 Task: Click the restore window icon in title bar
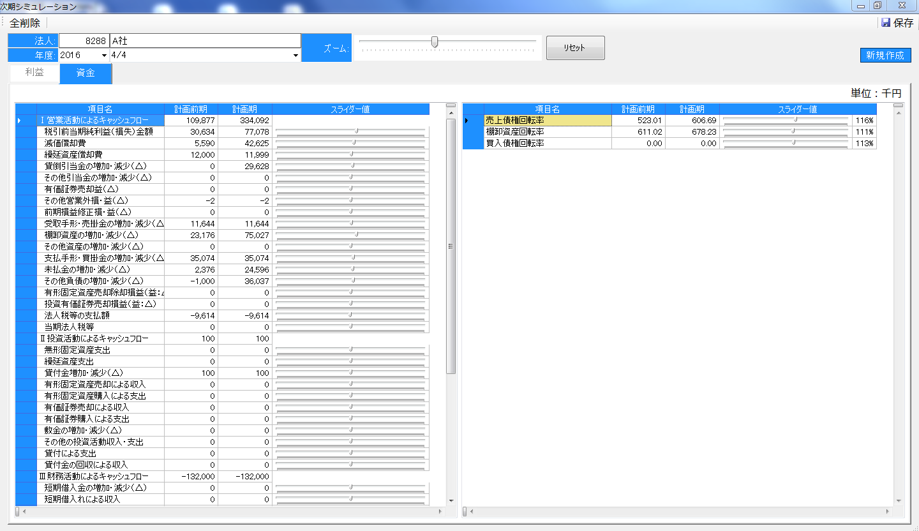[x=878, y=6]
